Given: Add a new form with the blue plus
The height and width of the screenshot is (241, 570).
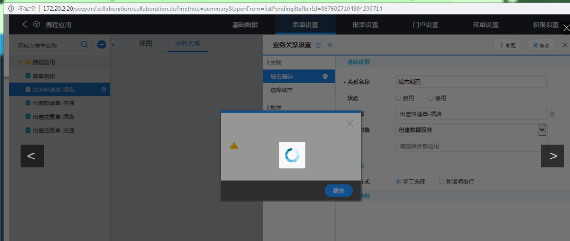Looking at the screenshot, I should (x=102, y=44).
